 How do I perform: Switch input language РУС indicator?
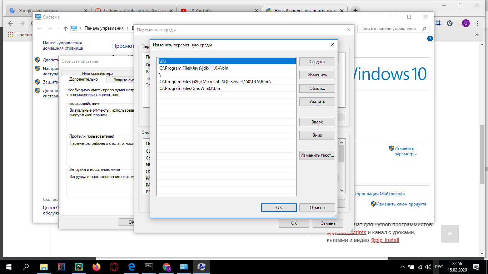pos(439,267)
